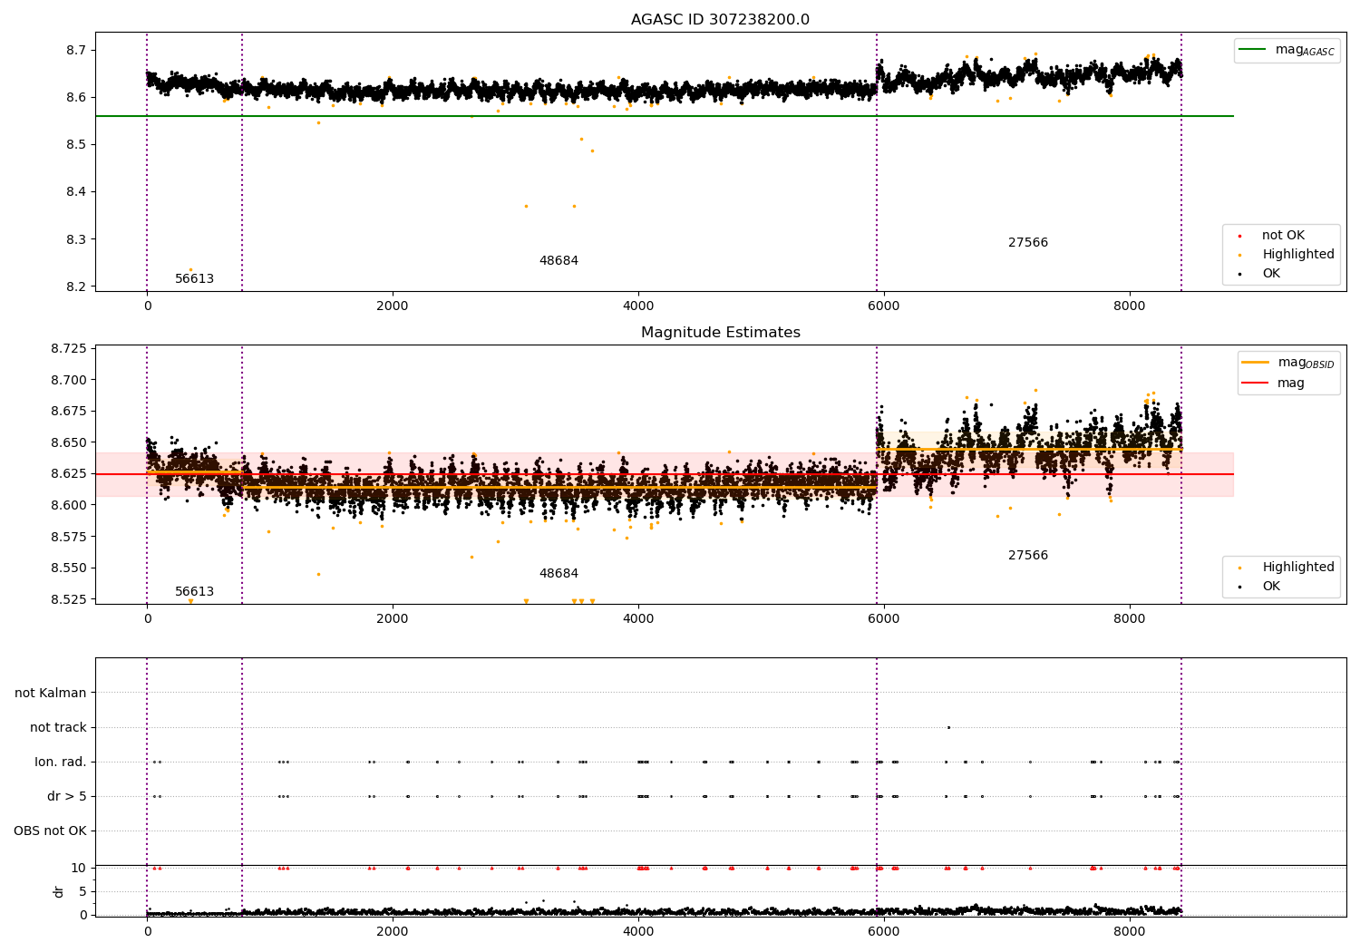1360x952 pixels.
Task: Click the 'Ion. rad.' row label
Action: 61,763
